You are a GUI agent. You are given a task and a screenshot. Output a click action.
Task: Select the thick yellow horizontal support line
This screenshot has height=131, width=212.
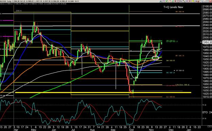(x=103, y=93)
